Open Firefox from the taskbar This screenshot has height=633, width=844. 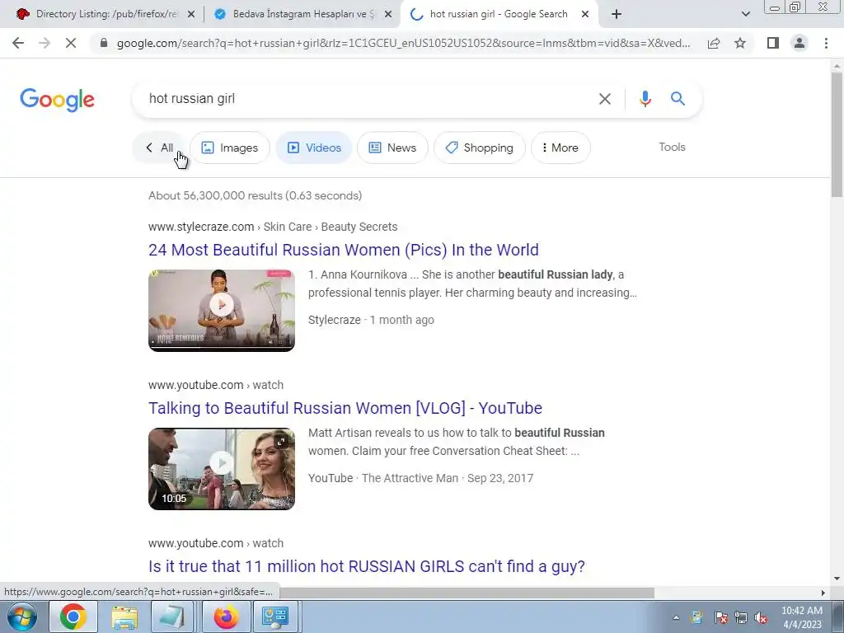226,617
